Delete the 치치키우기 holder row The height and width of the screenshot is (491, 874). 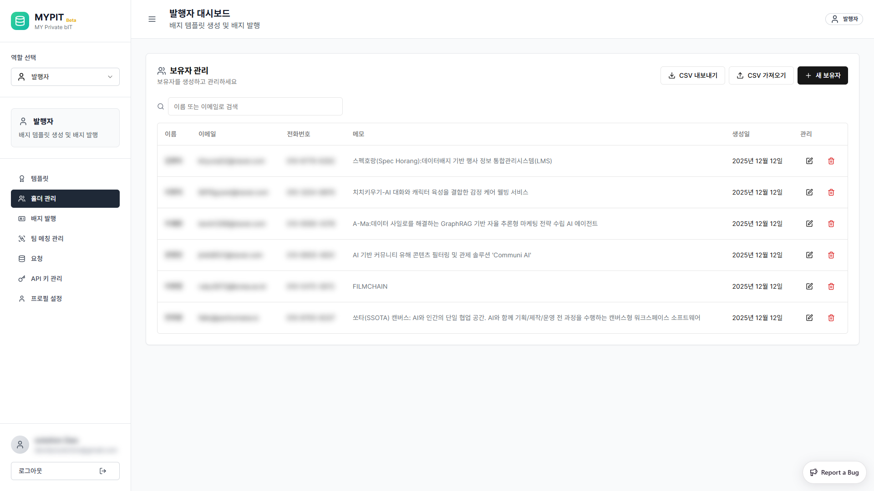831,192
